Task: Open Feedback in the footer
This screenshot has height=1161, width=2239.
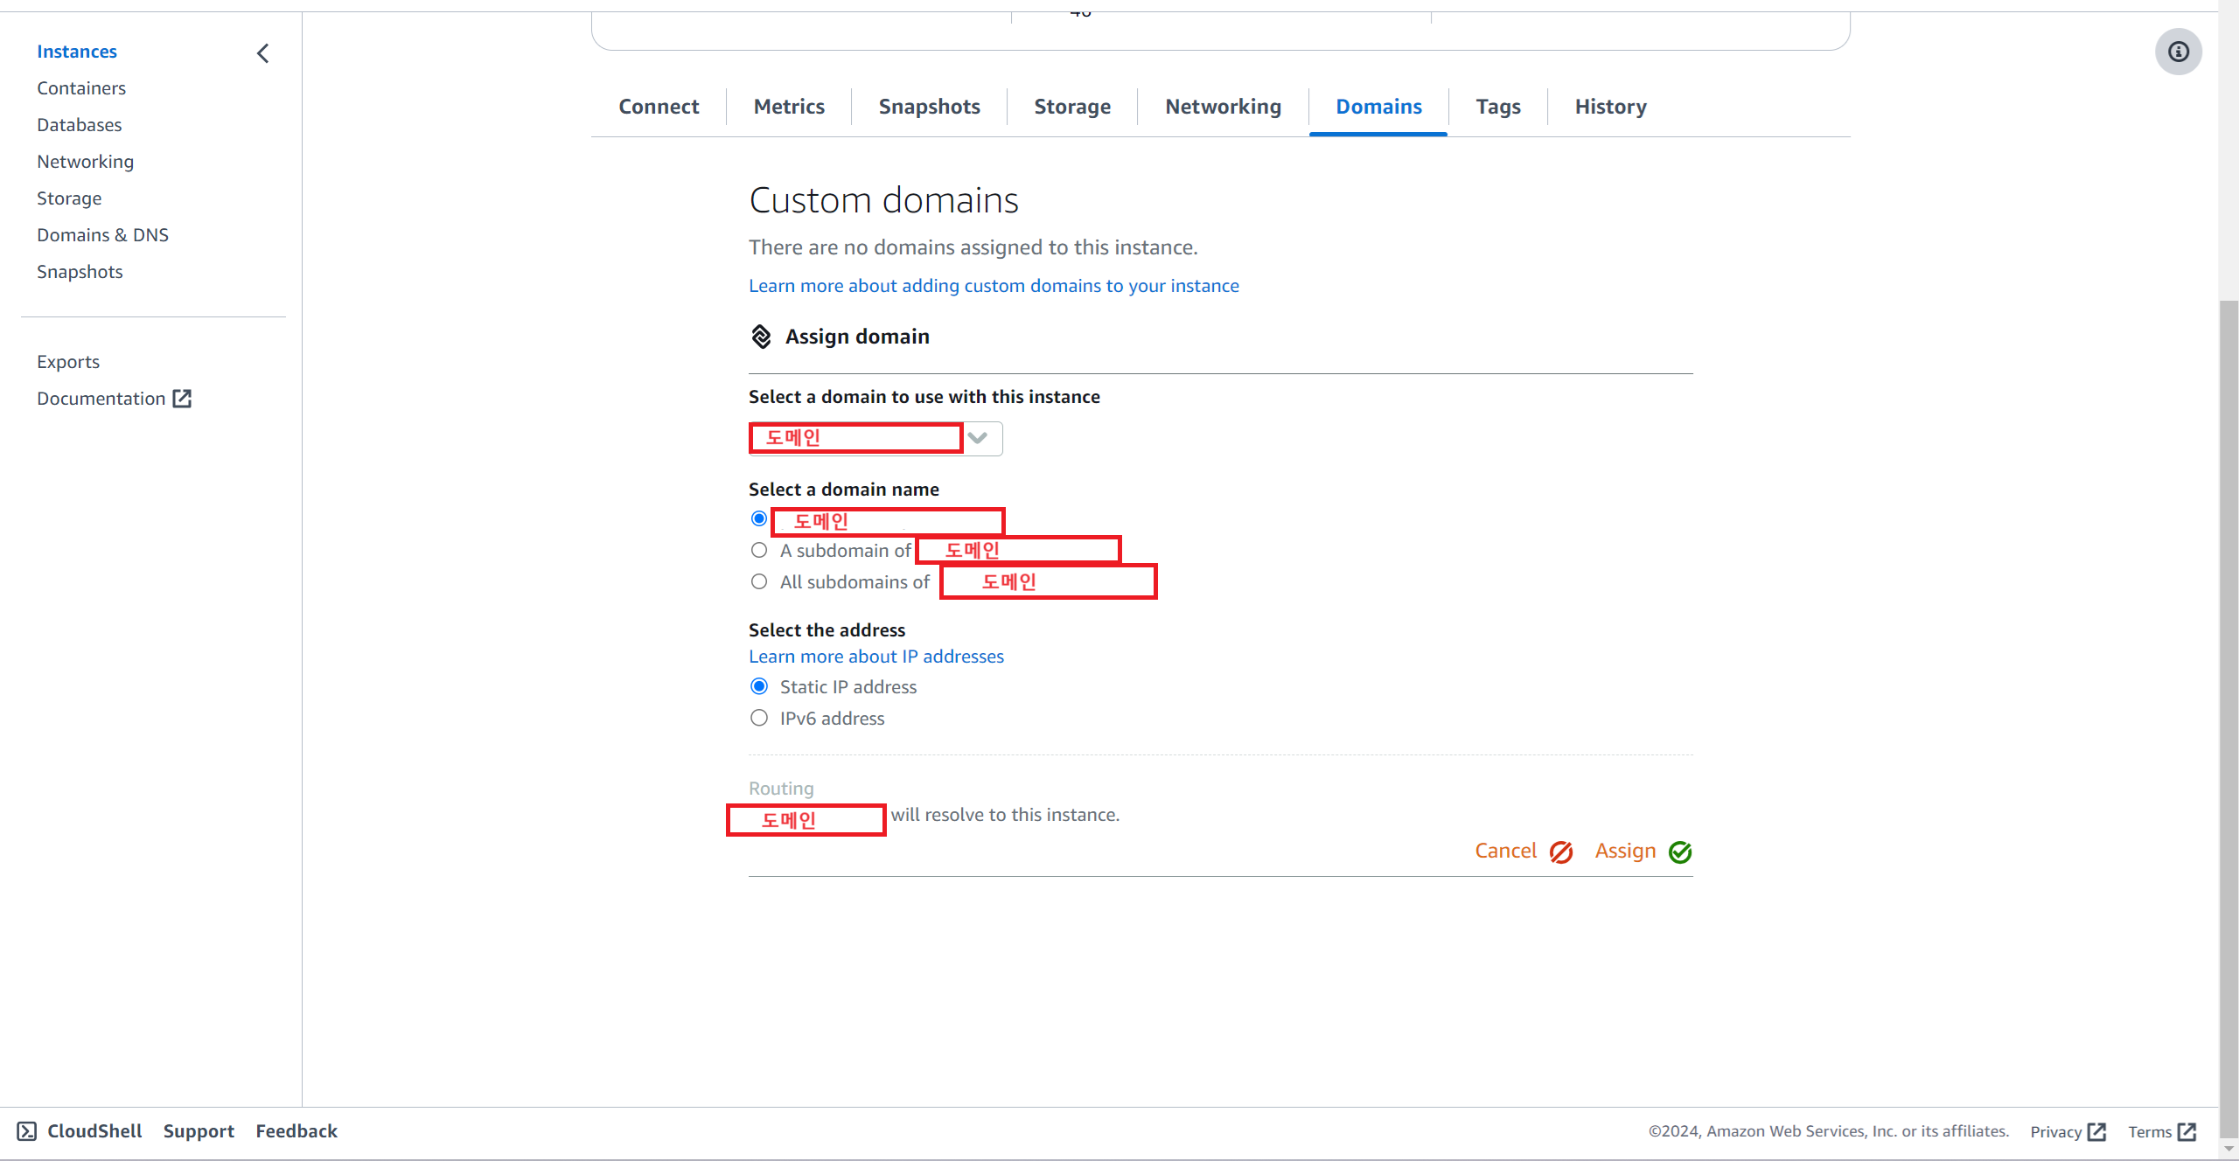Action: [x=296, y=1131]
